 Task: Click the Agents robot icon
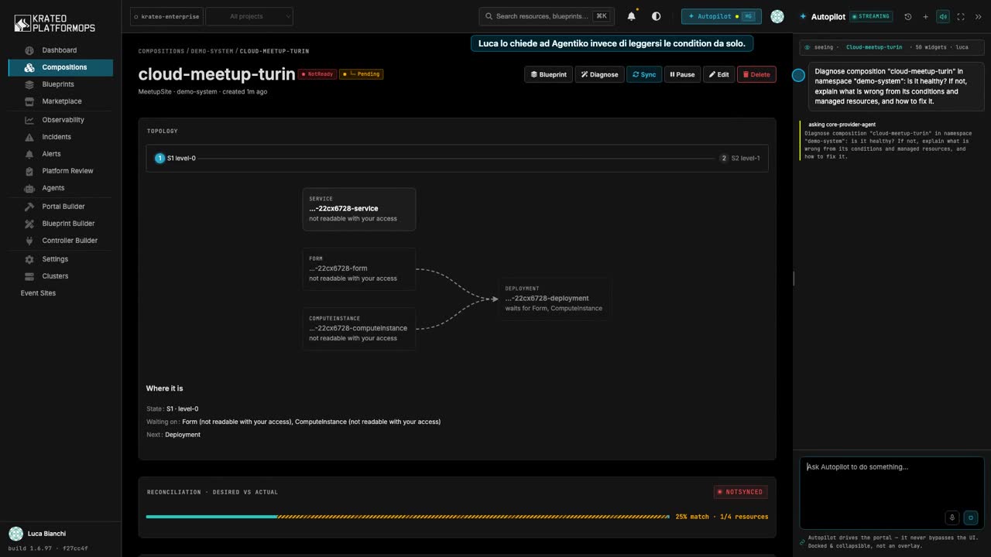pos(29,188)
